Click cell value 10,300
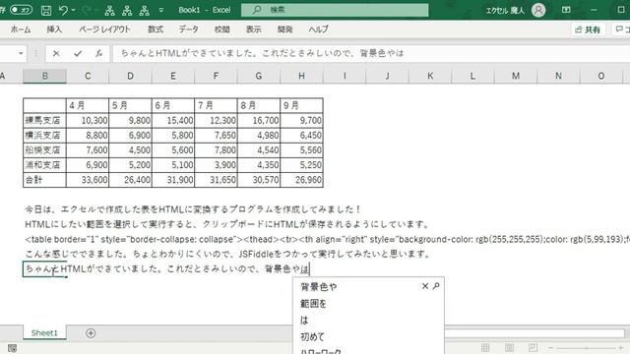The image size is (630, 354). coord(88,120)
